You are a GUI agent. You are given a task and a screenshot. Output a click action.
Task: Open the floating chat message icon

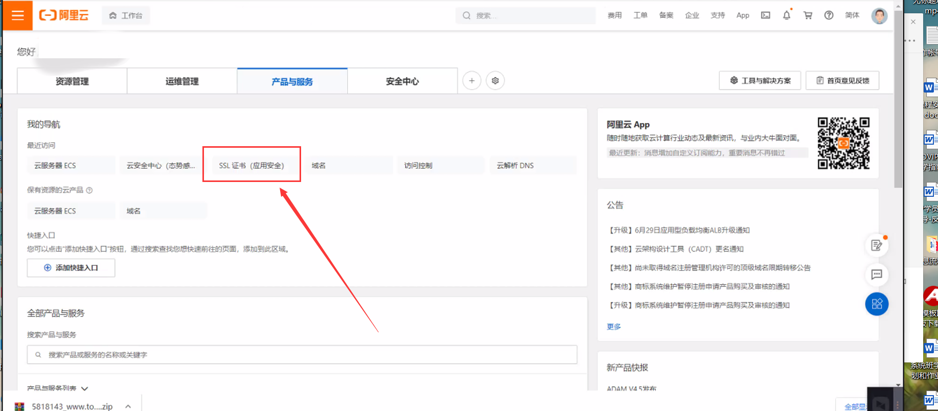(x=877, y=275)
